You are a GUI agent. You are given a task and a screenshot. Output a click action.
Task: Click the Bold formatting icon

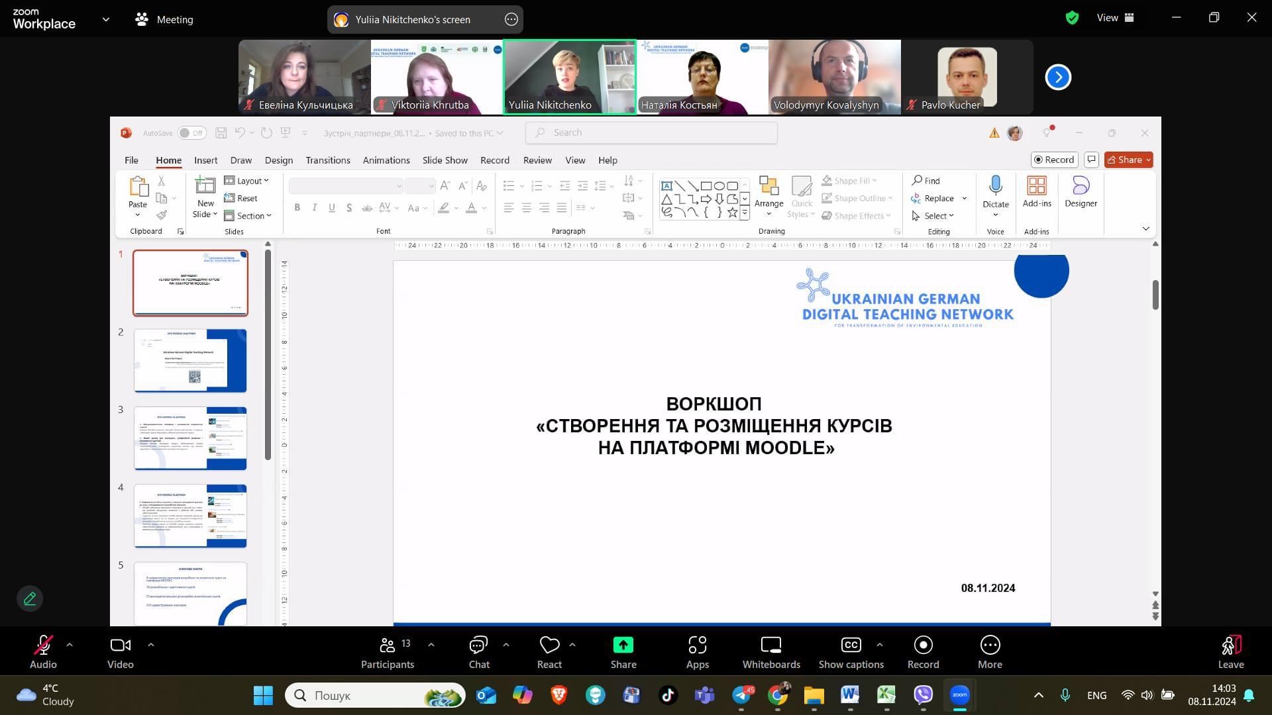[297, 208]
